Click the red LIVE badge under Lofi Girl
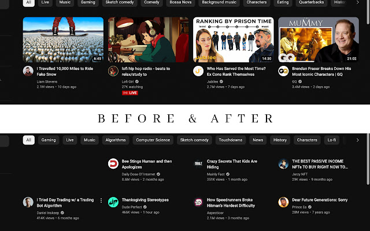This screenshot has height=231, width=370. coord(130,93)
